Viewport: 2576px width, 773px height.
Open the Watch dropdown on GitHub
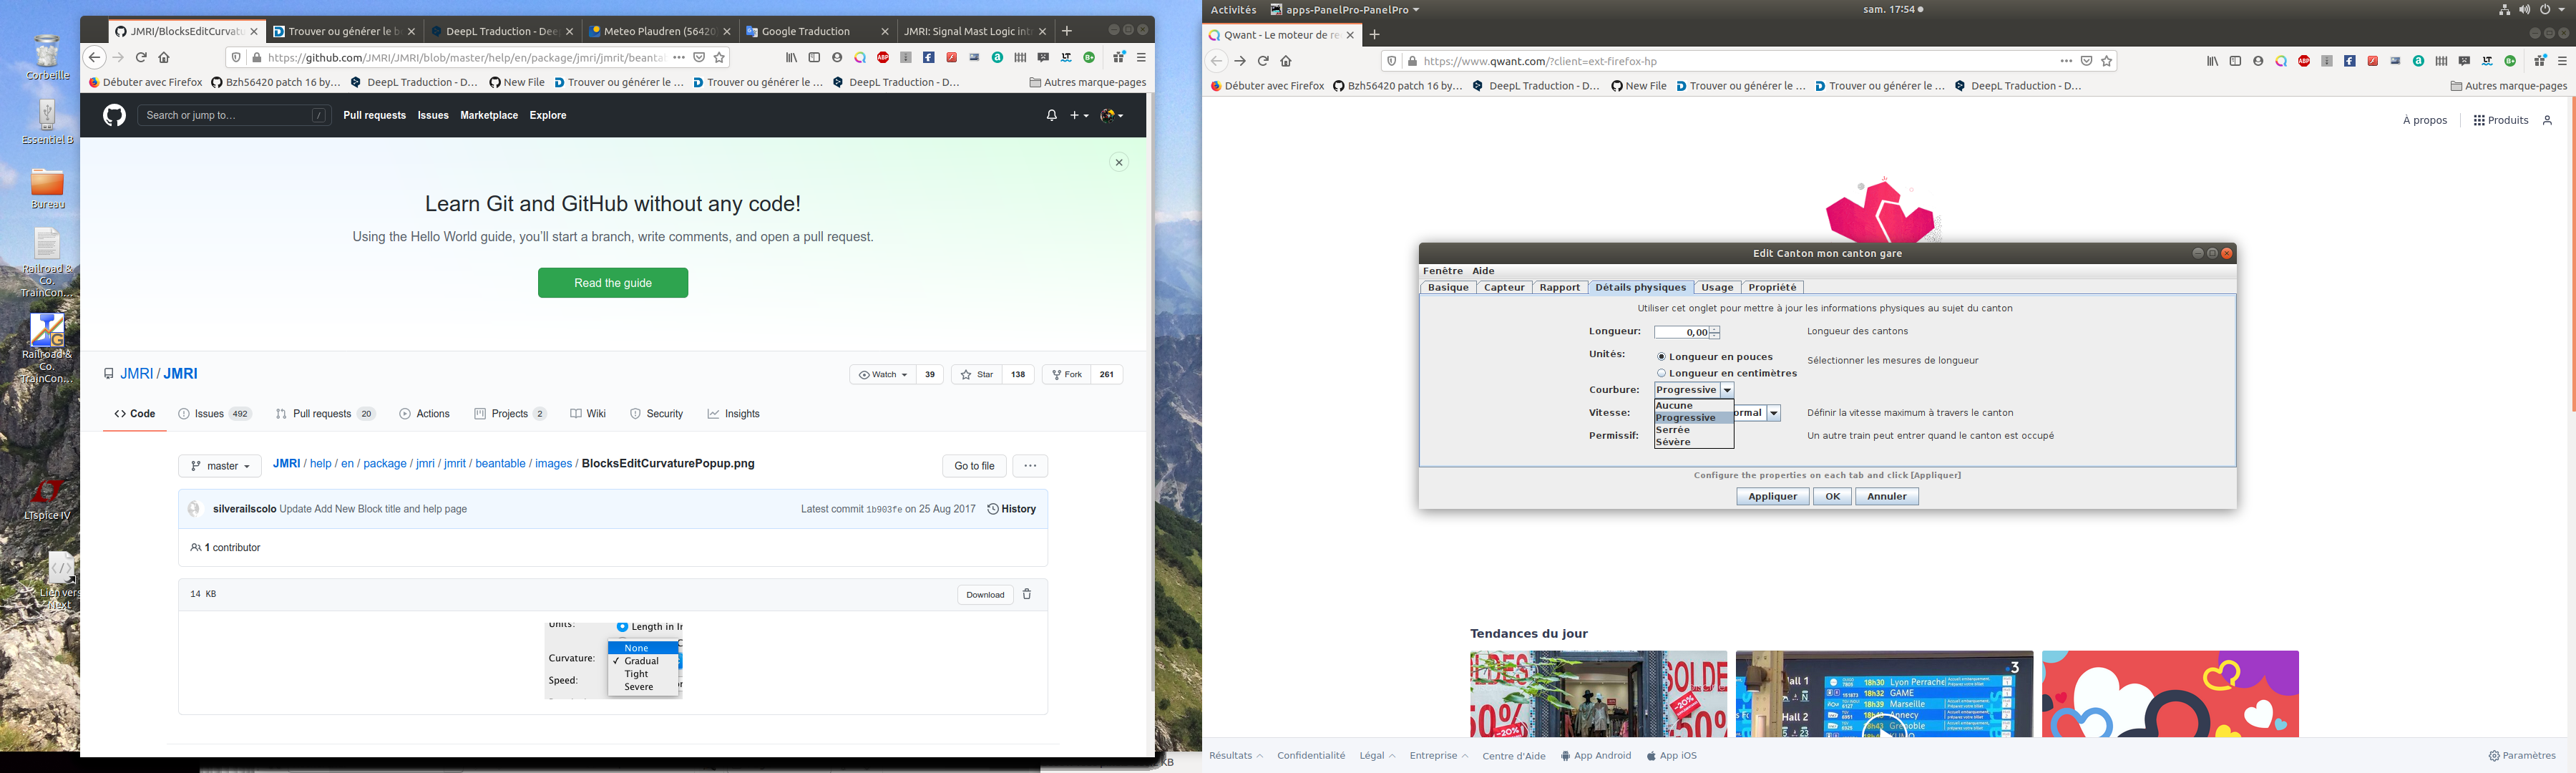[x=882, y=374]
